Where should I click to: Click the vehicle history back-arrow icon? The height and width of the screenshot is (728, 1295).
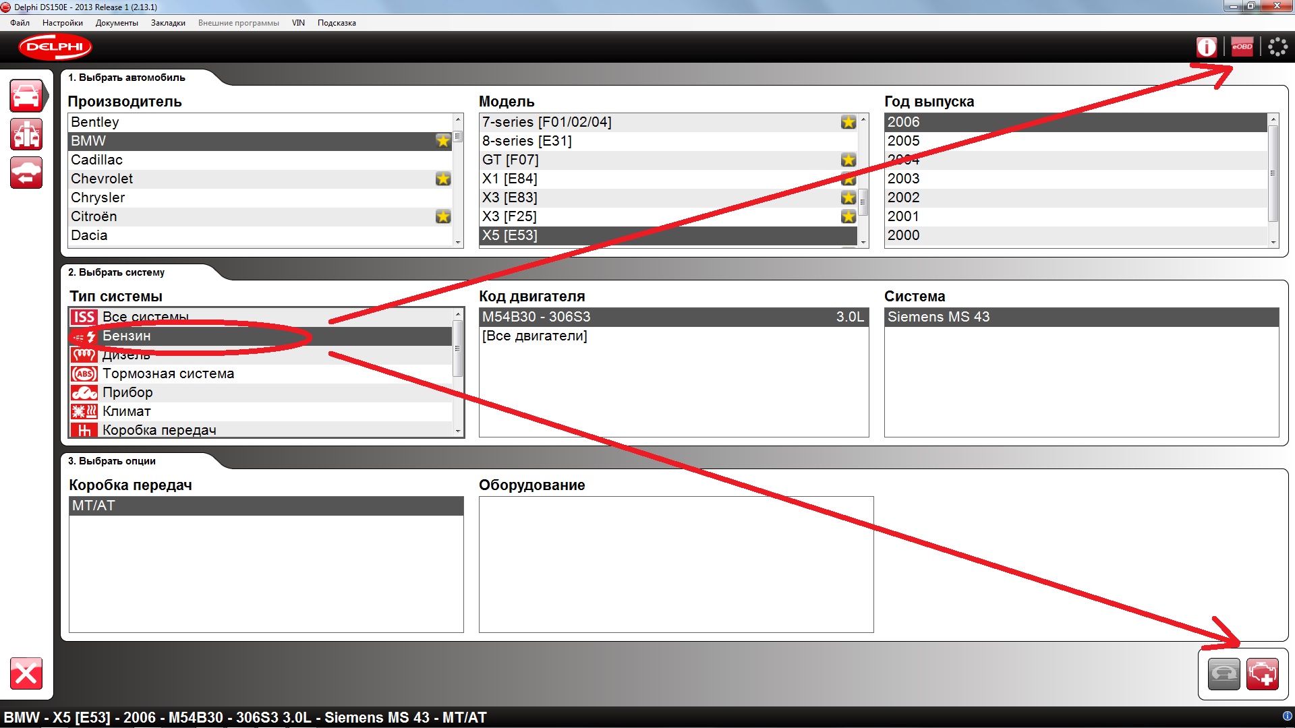tap(26, 173)
